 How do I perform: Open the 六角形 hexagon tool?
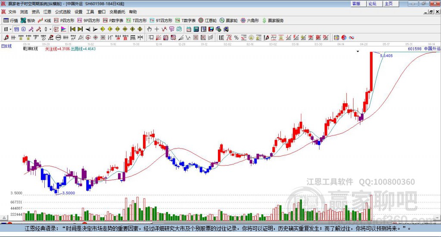click(x=250, y=21)
